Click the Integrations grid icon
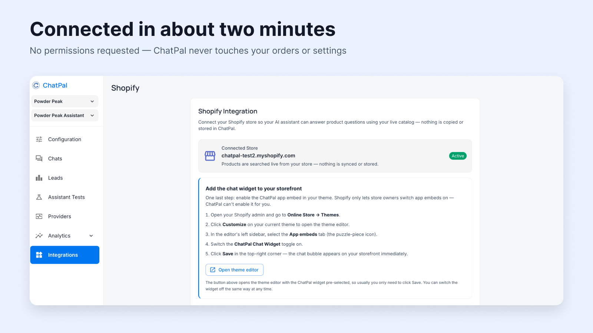This screenshot has height=333, width=593. click(x=39, y=255)
